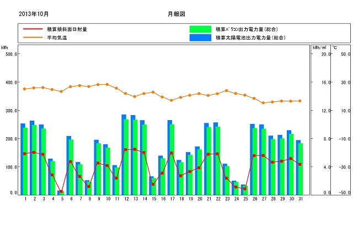Click the 300.0 tick on kWh axis
This screenshot has height=249, width=353.
(x=11, y=110)
